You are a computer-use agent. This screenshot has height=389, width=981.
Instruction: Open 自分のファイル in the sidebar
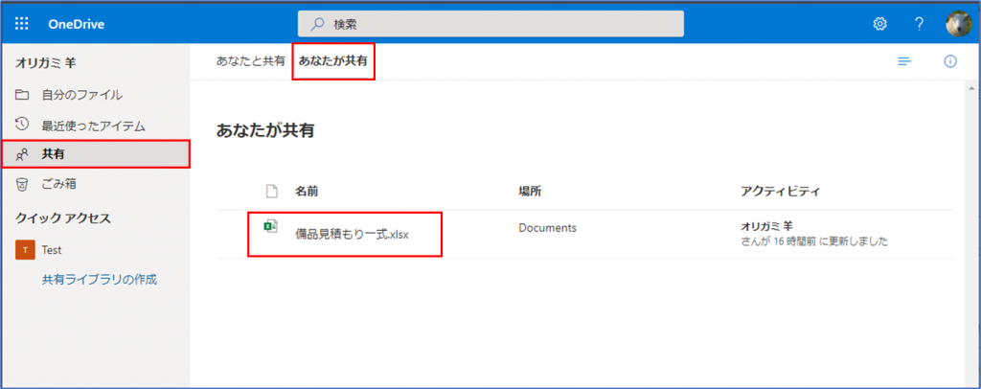[x=81, y=95]
